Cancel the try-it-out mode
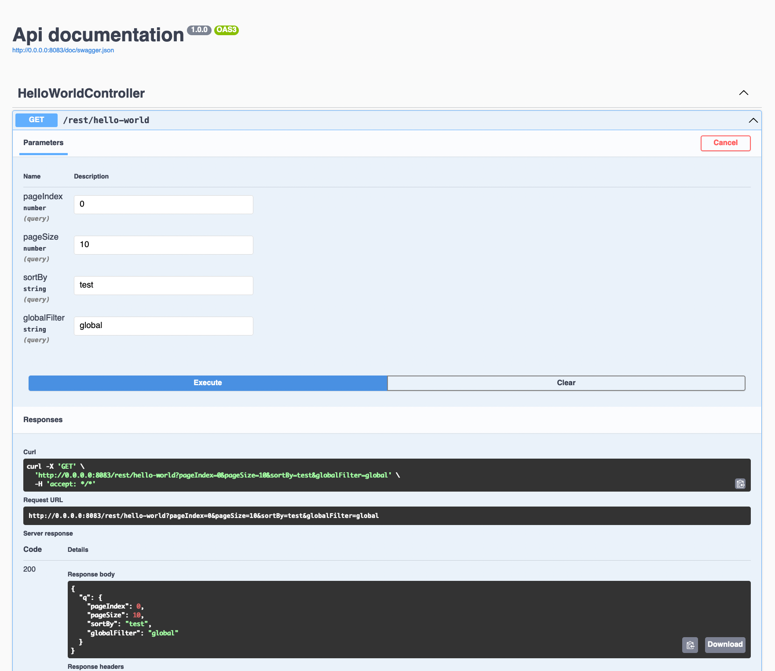This screenshot has height=671, width=775. pos(725,143)
